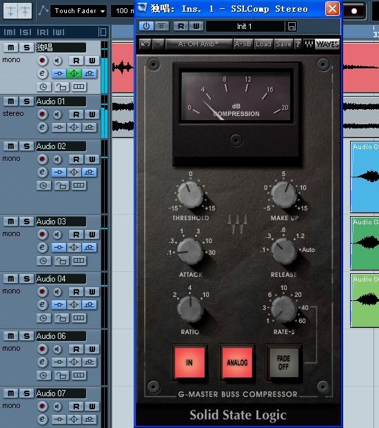The height and width of the screenshot is (428, 379).
Task: Select the green Audio 03 clip
Action: pos(365,244)
